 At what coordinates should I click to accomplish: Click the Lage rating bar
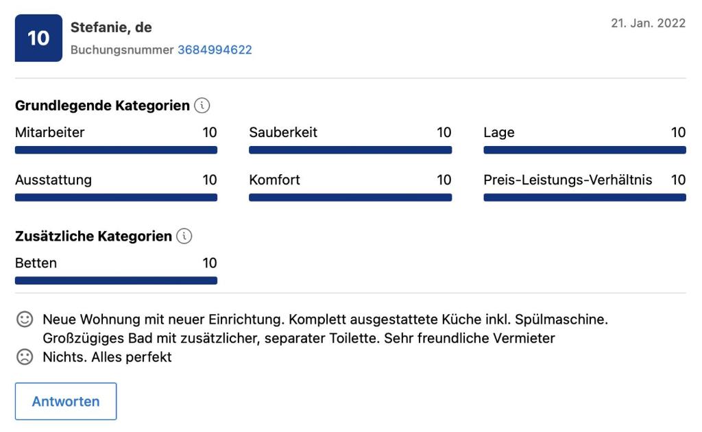(585, 150)
